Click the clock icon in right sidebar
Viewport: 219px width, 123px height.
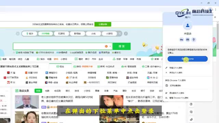tap(191, 104)
